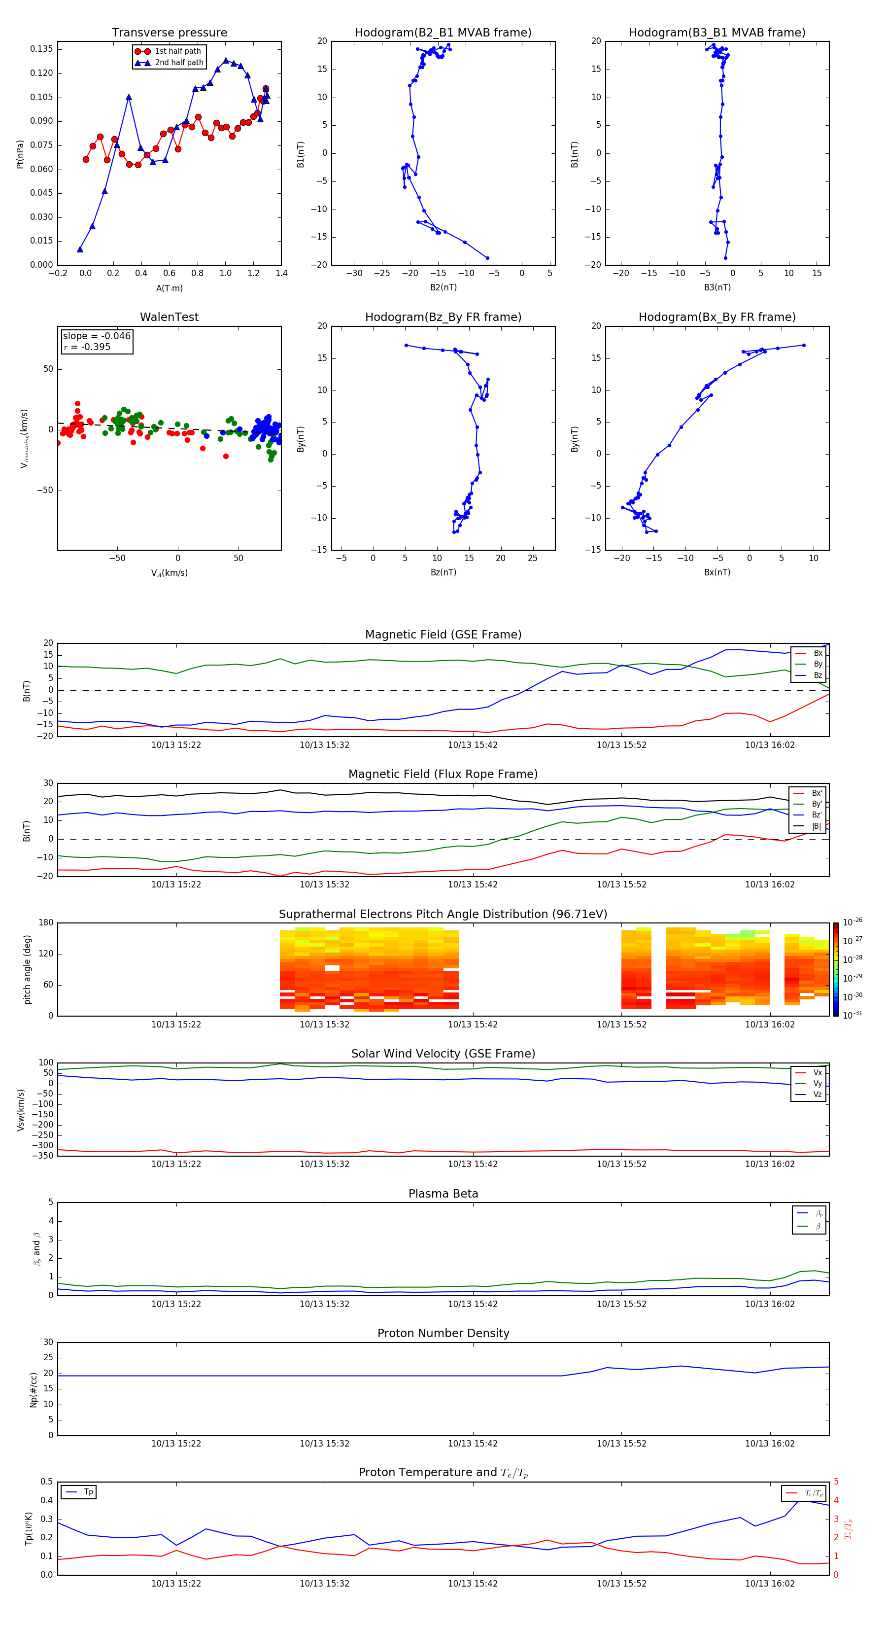Click the 'Proton Temperature and Te/Tp' title
The width and height of the screenshot is (887, 1627).
(443, 1473)
